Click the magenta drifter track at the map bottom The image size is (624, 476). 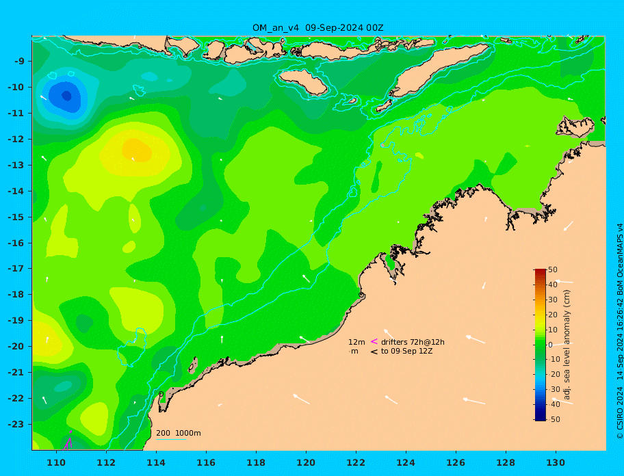[x=67, y=440]
